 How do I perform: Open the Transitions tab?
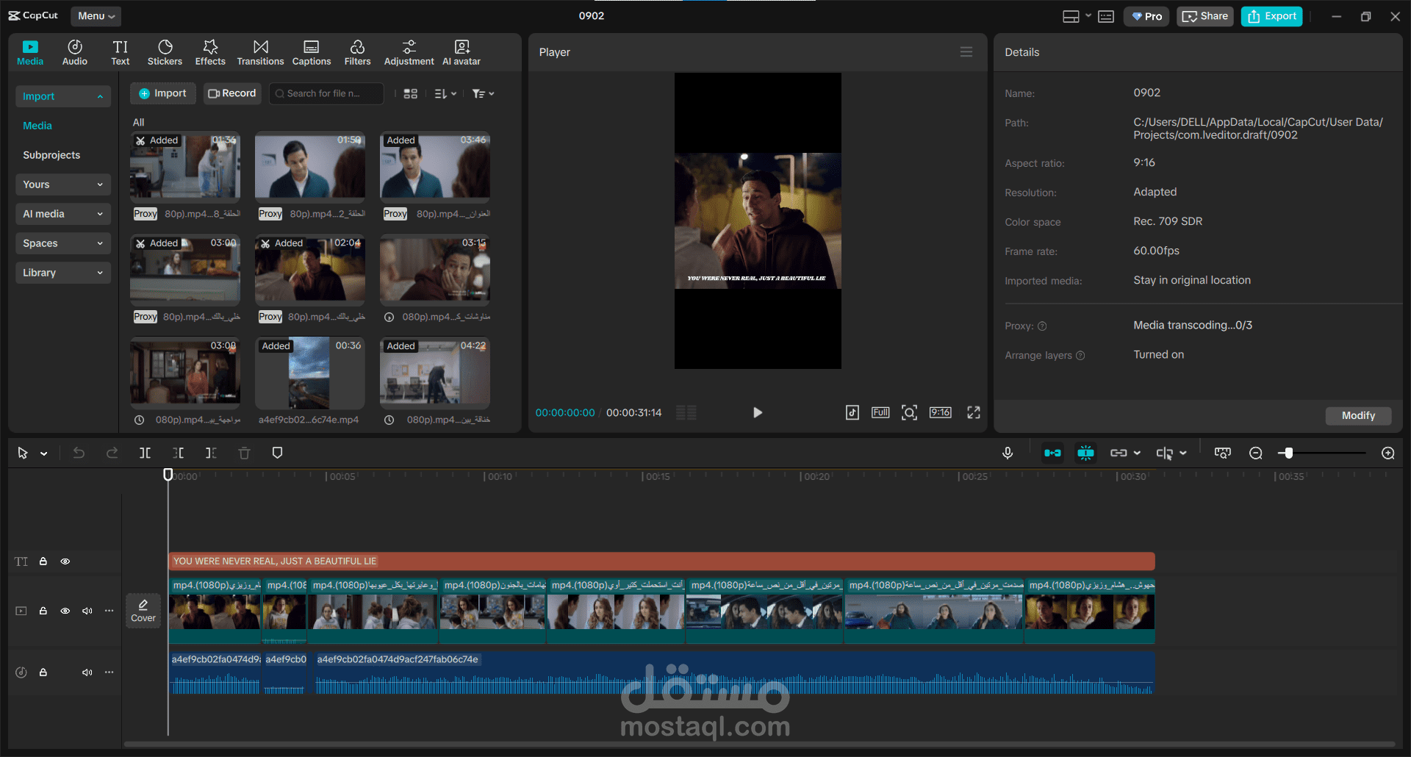tap(260, 53)
